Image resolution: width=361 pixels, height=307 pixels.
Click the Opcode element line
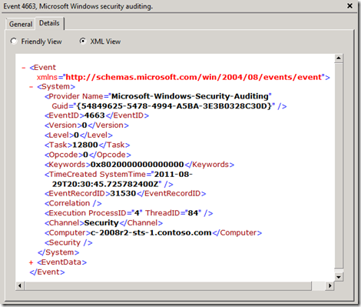tap(88, 155)
